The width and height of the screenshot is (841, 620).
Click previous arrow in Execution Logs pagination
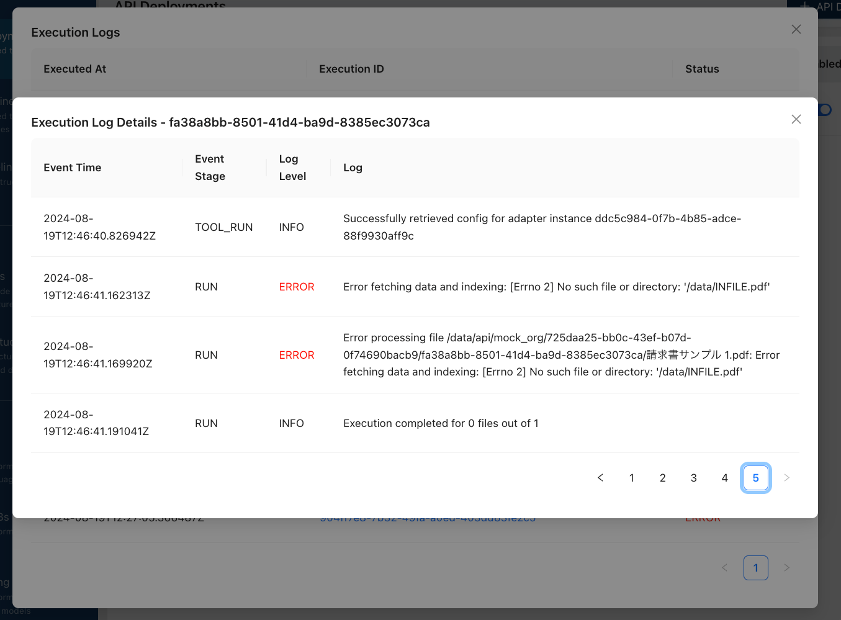tap(724, 568)
